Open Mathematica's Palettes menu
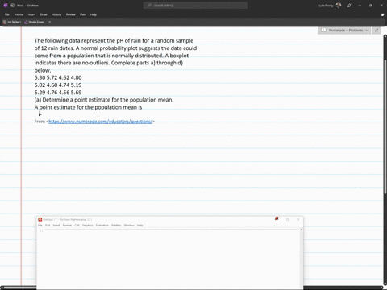Viewport: 387px width, 290px height. point(116,226)
